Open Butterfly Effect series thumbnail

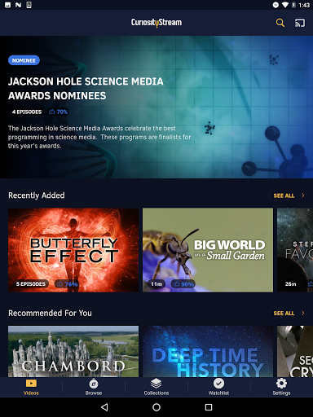coord(73,250)
